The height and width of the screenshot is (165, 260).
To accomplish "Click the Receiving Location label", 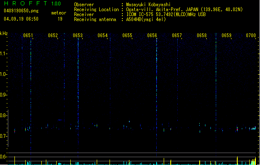I will (96, 9).
